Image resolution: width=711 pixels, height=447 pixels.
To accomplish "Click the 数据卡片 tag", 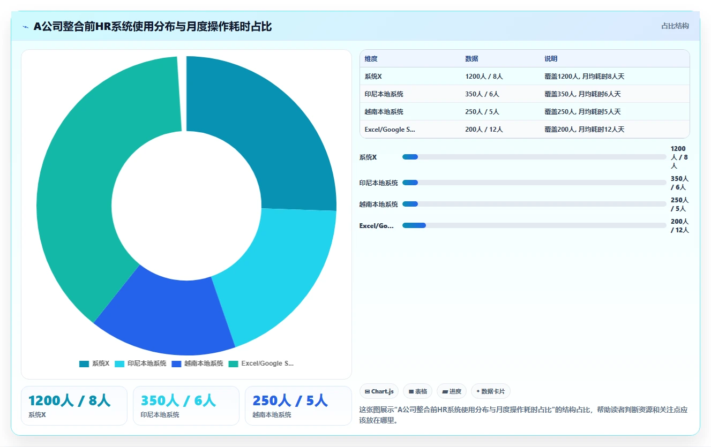I will [490, 391].
